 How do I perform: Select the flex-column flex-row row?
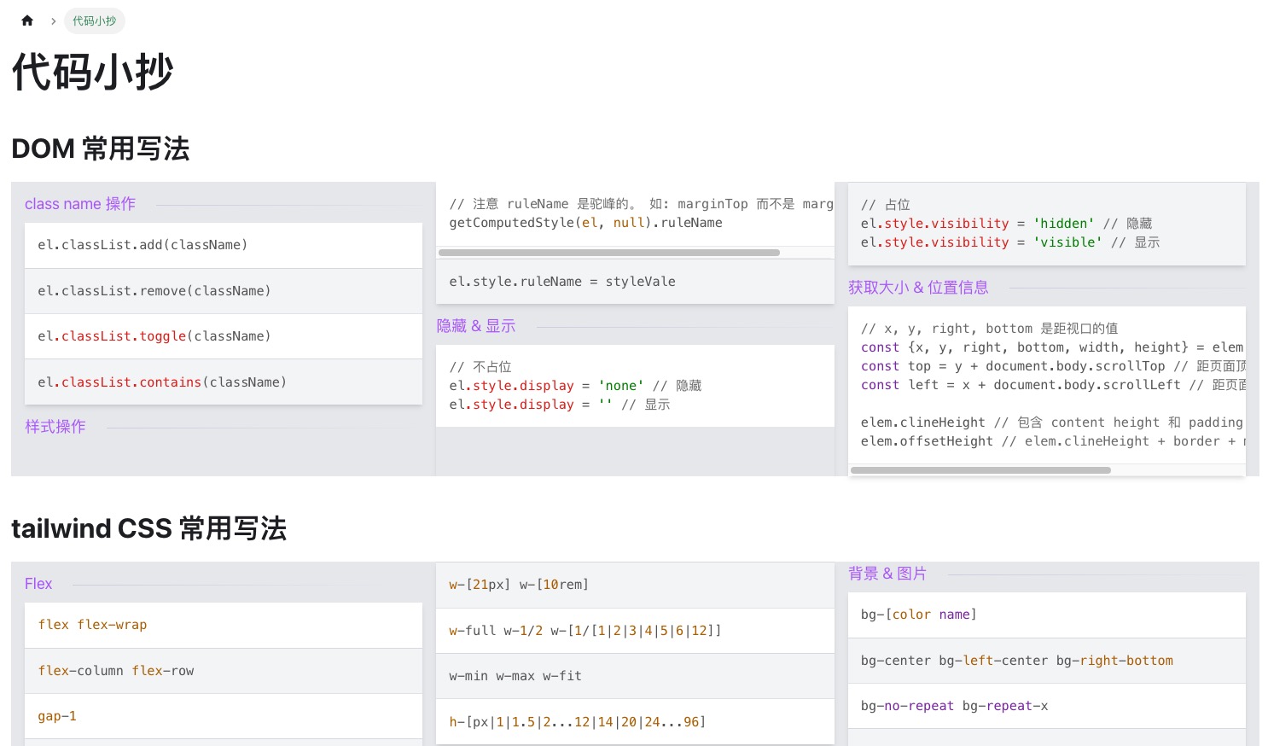[x=224, y=671]
